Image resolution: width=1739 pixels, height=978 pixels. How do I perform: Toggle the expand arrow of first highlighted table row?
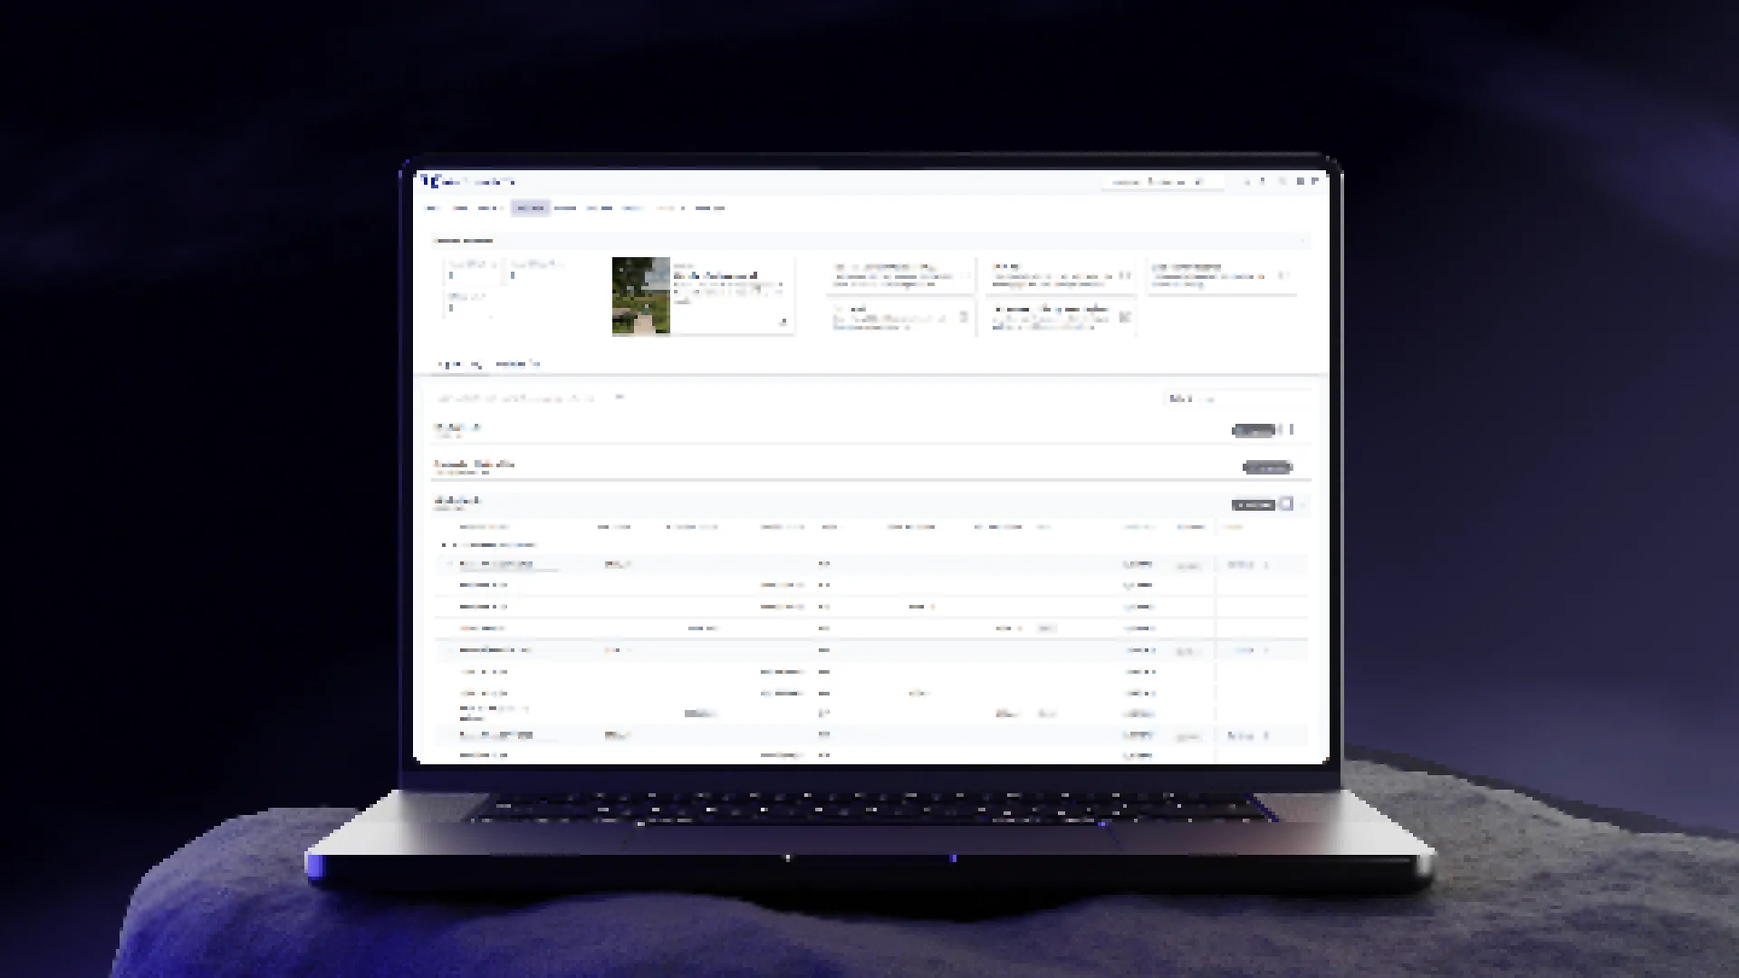(x=450, y=564)
